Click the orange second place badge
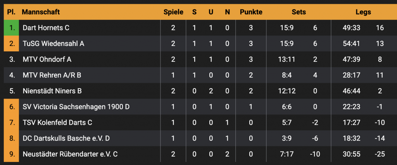The image size is (397, 165). tap(12, 44)
